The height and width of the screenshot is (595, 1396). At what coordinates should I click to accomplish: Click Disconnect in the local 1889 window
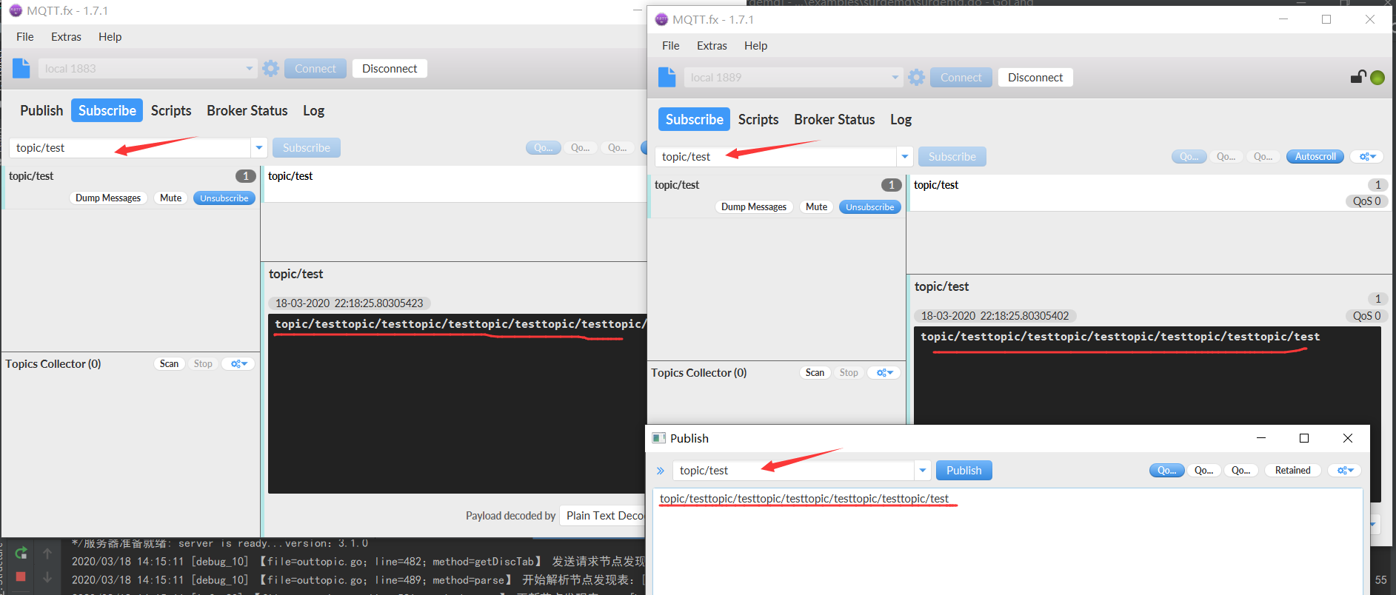tap(1035, 78)
